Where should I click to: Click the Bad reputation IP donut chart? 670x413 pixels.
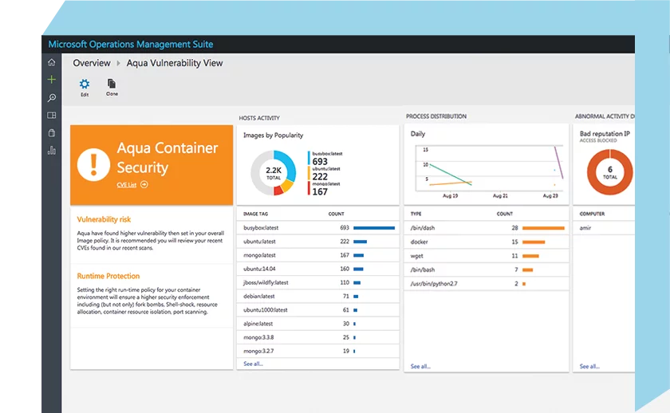point(609,171)
